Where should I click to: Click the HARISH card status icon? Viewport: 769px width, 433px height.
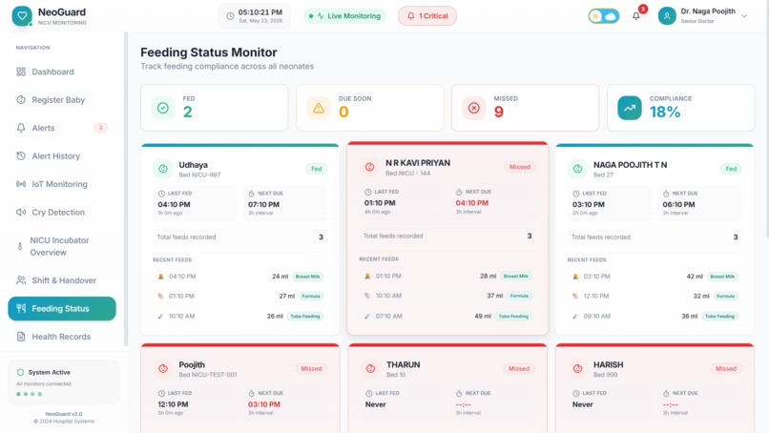578,368
